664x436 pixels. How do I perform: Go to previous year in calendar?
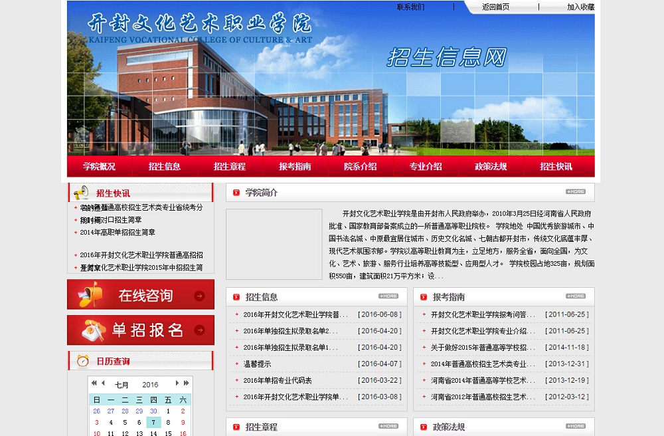pos(94,383)
